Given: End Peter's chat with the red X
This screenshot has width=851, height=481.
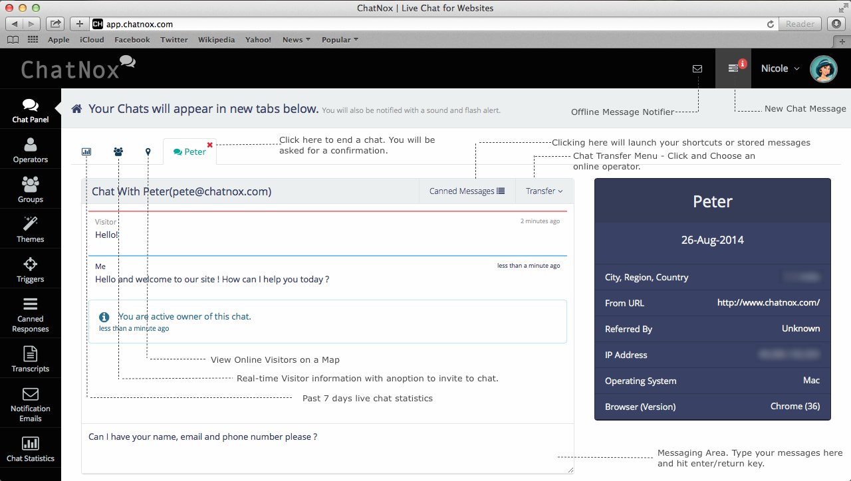Looking at the screenshot, I should click(x=210, y=144).
